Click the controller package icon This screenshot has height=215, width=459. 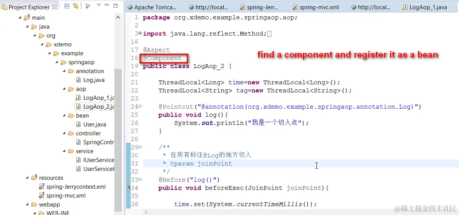tap(71, 133)
